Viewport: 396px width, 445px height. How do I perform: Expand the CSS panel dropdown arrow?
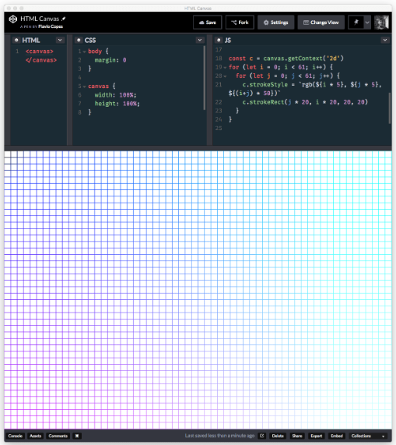(200, 40)
